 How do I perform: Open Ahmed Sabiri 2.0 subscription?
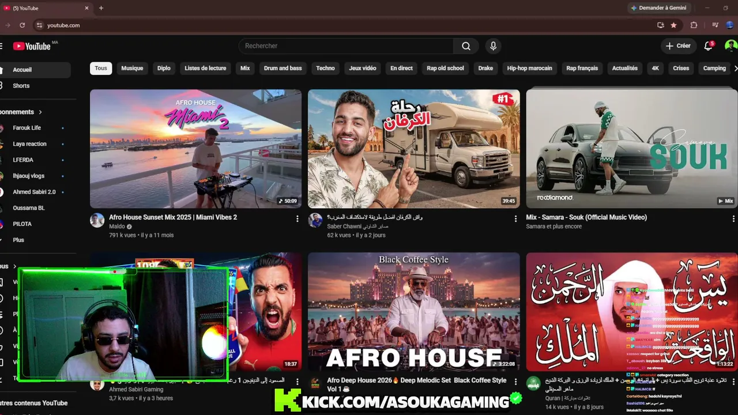tap(35, 192)
